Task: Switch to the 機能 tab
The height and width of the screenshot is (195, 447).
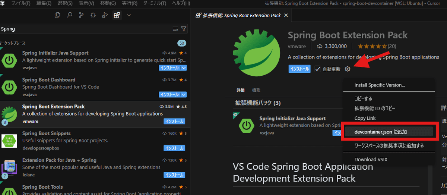Action: pos(256,90)
